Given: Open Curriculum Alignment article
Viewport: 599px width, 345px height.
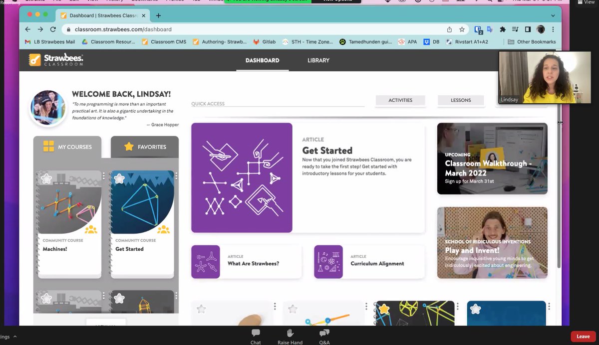Looking at the screenshot, I should pyautogui.click(x=377, y=263).
